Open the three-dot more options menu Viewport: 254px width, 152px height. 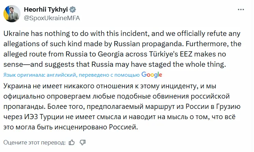point(242,10)
